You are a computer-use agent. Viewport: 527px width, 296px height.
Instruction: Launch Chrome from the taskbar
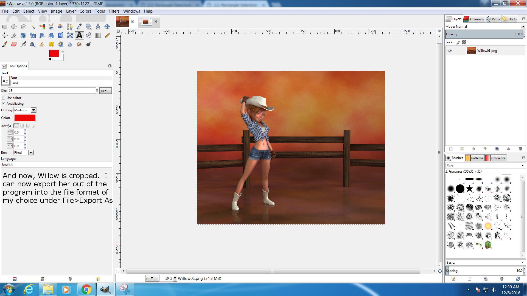[86, 289]
